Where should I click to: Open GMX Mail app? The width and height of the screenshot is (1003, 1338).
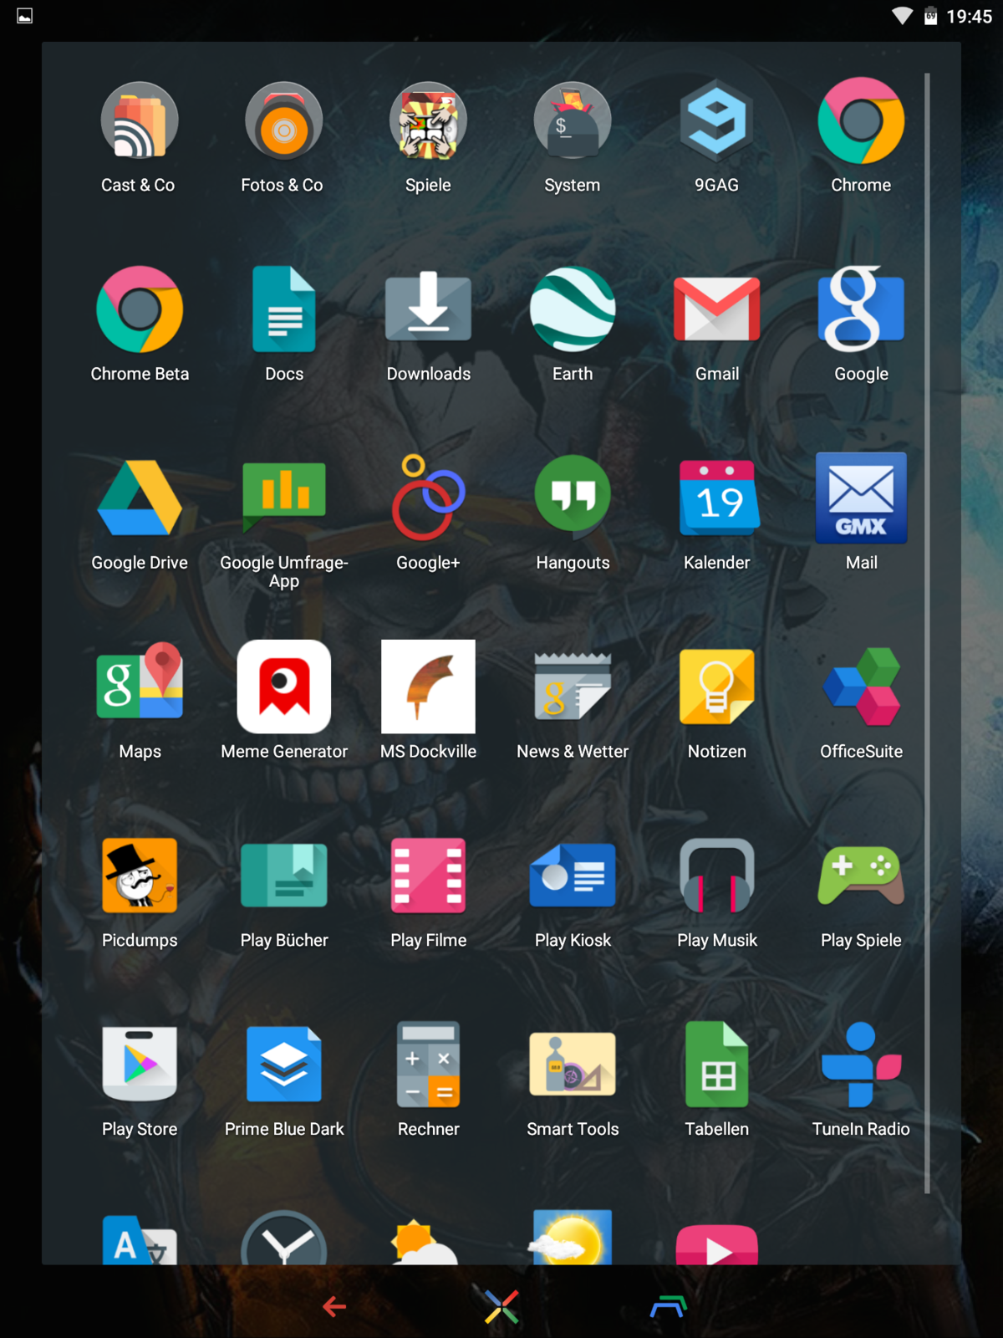pyautogui.click(x=861, y=499)
